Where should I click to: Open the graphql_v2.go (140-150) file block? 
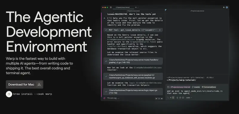[133, 61]
